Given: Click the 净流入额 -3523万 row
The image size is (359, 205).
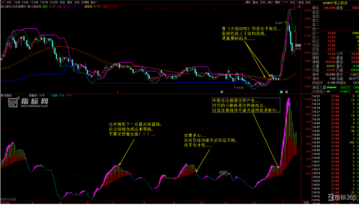Looking at the screenshot, I should click(335, 87).
